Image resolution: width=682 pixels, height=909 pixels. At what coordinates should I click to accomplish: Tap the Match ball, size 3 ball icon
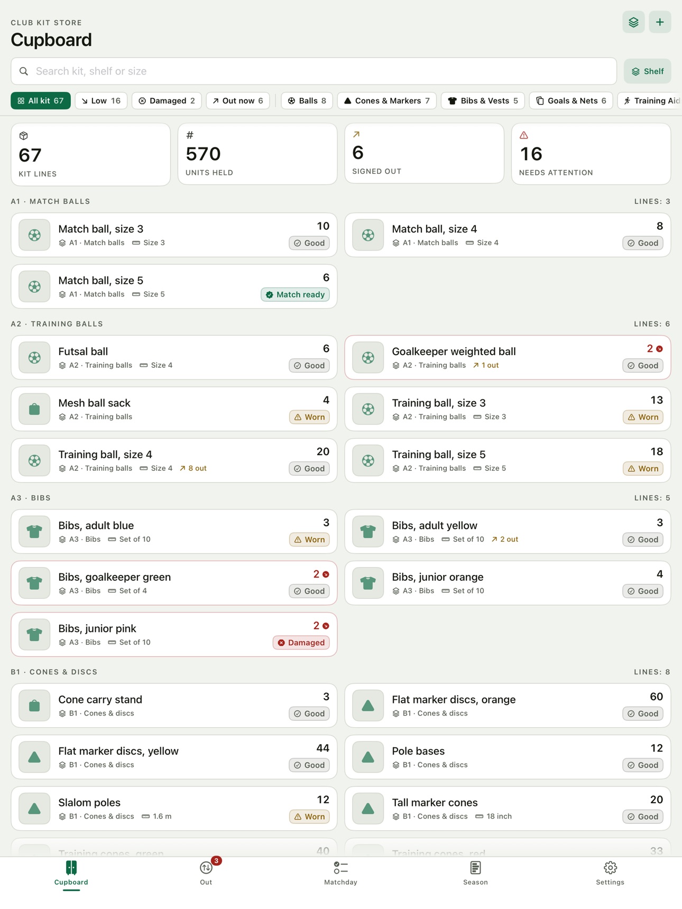point(34,235)
